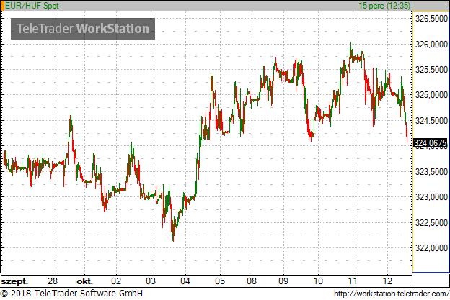
Task: Click the 09 date label on the time axis
Action: point(283,281)
